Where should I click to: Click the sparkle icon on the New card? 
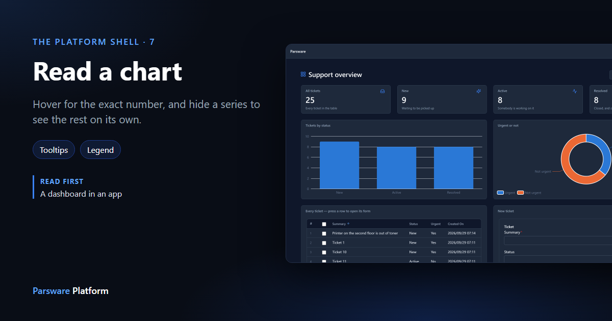click(479, 91)
